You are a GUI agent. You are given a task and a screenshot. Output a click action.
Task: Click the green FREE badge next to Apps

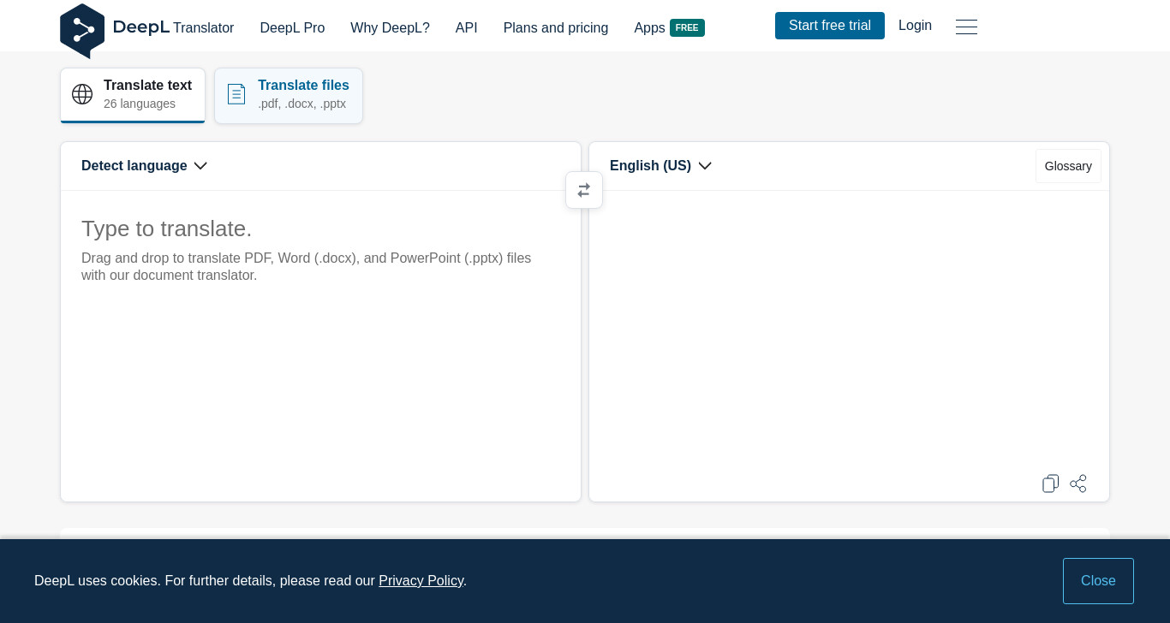point(687,27)
